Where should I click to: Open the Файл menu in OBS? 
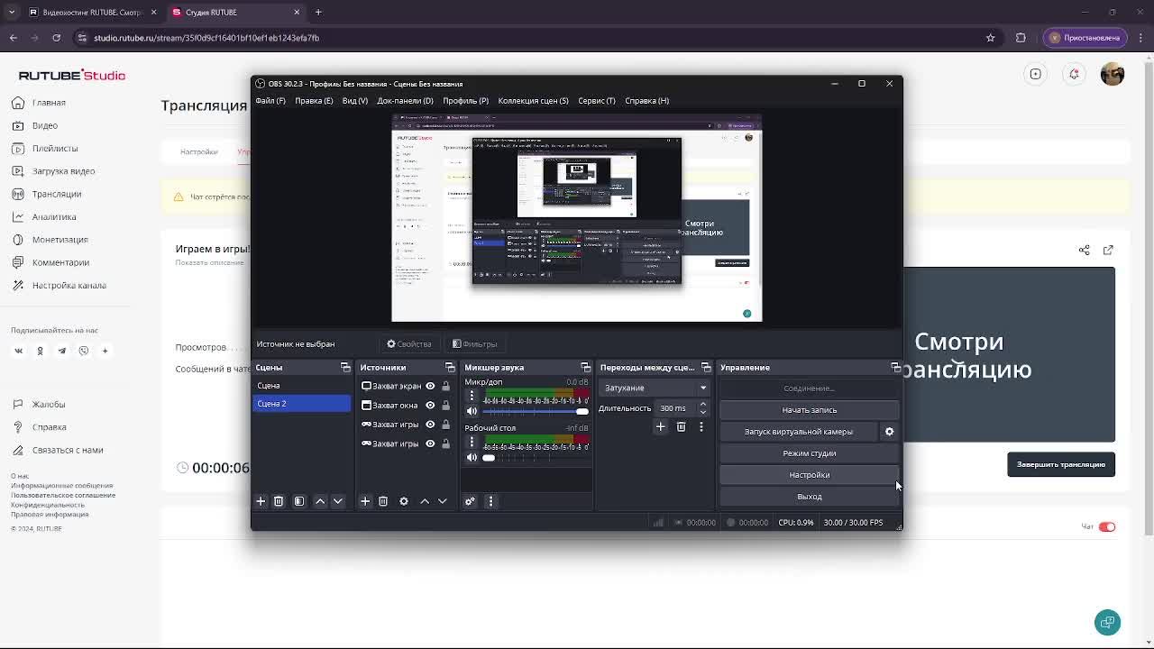(x=270, y=101)
